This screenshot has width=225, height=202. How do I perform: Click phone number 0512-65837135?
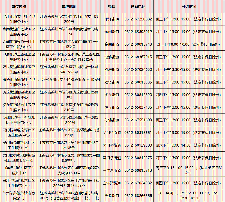coord(138,107)
